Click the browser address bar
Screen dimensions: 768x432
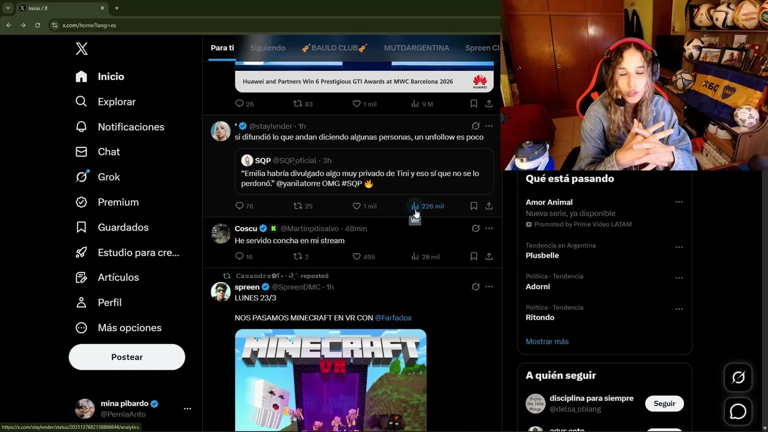(273, 25)
